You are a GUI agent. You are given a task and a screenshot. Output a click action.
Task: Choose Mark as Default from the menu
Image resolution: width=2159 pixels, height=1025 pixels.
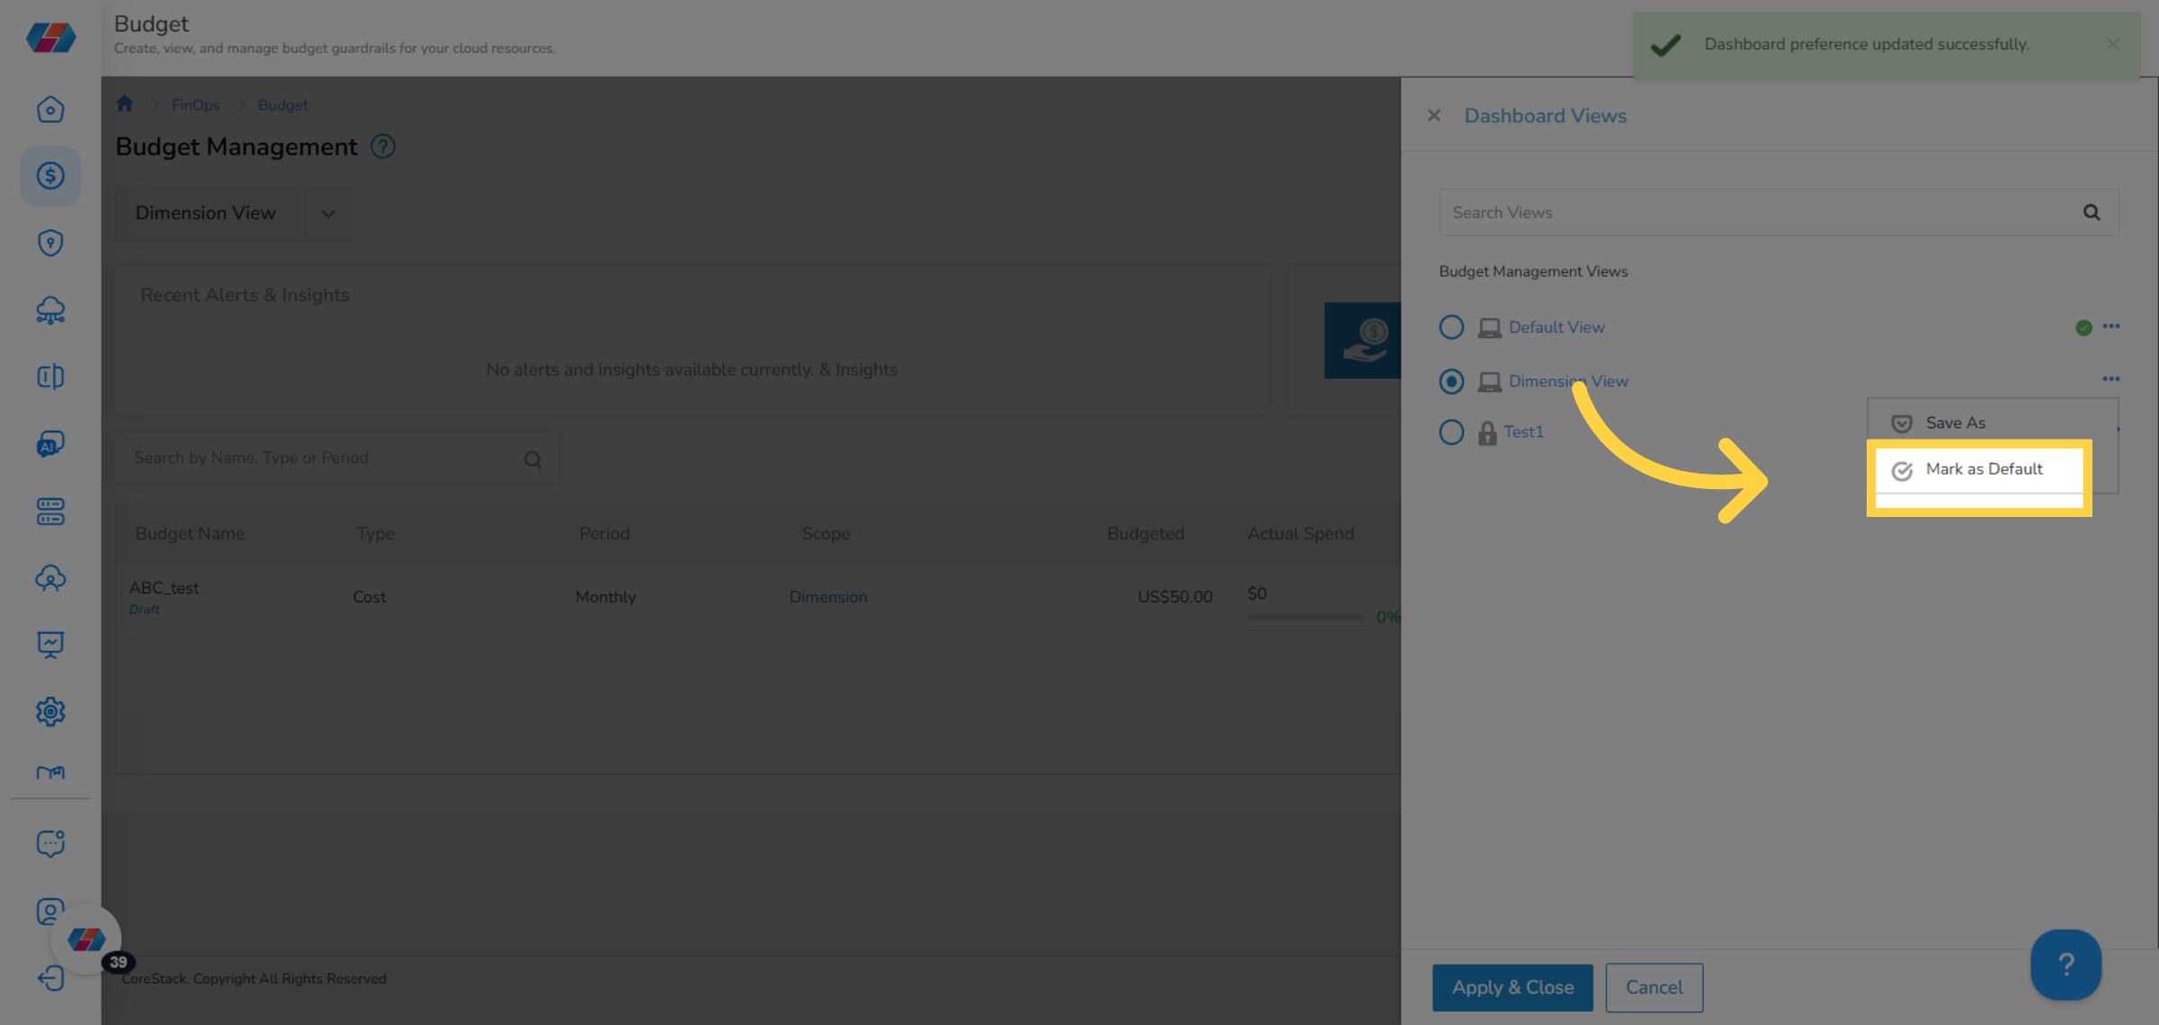coord(1983,469)
